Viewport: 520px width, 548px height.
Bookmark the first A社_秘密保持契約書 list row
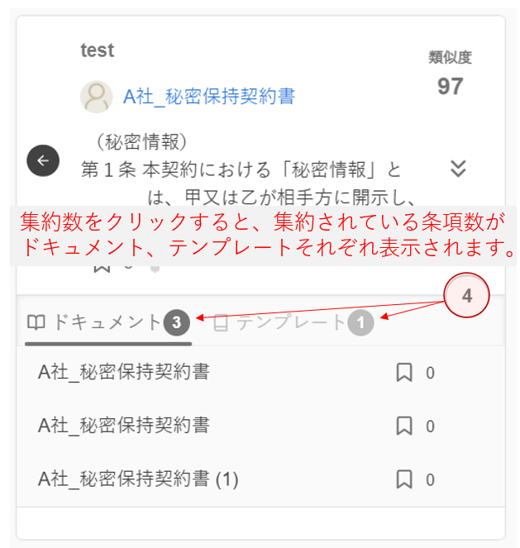coord(404,374)
